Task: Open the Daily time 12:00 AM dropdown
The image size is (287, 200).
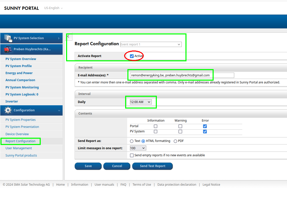Action: point(140,102)
